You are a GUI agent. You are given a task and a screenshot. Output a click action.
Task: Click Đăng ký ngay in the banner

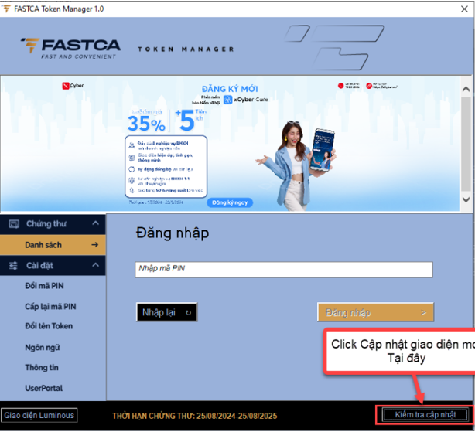click(x=230, y=202)
